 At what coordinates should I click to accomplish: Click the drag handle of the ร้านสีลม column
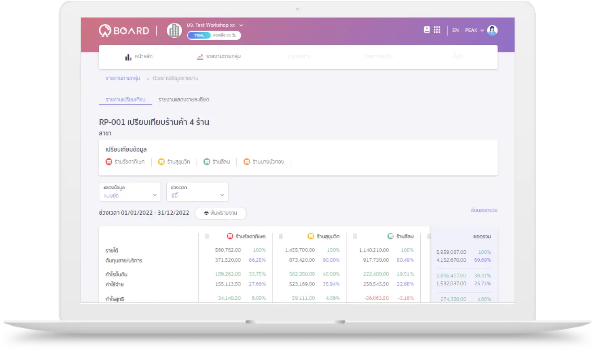coord(355,237)
